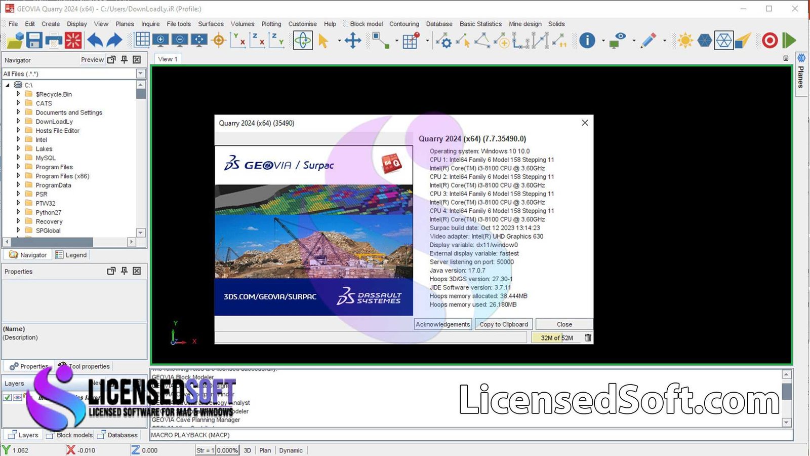Screen dimensions: 810x456
Task: Click the Redo blue arrow icon
Action: coord(114,41)
